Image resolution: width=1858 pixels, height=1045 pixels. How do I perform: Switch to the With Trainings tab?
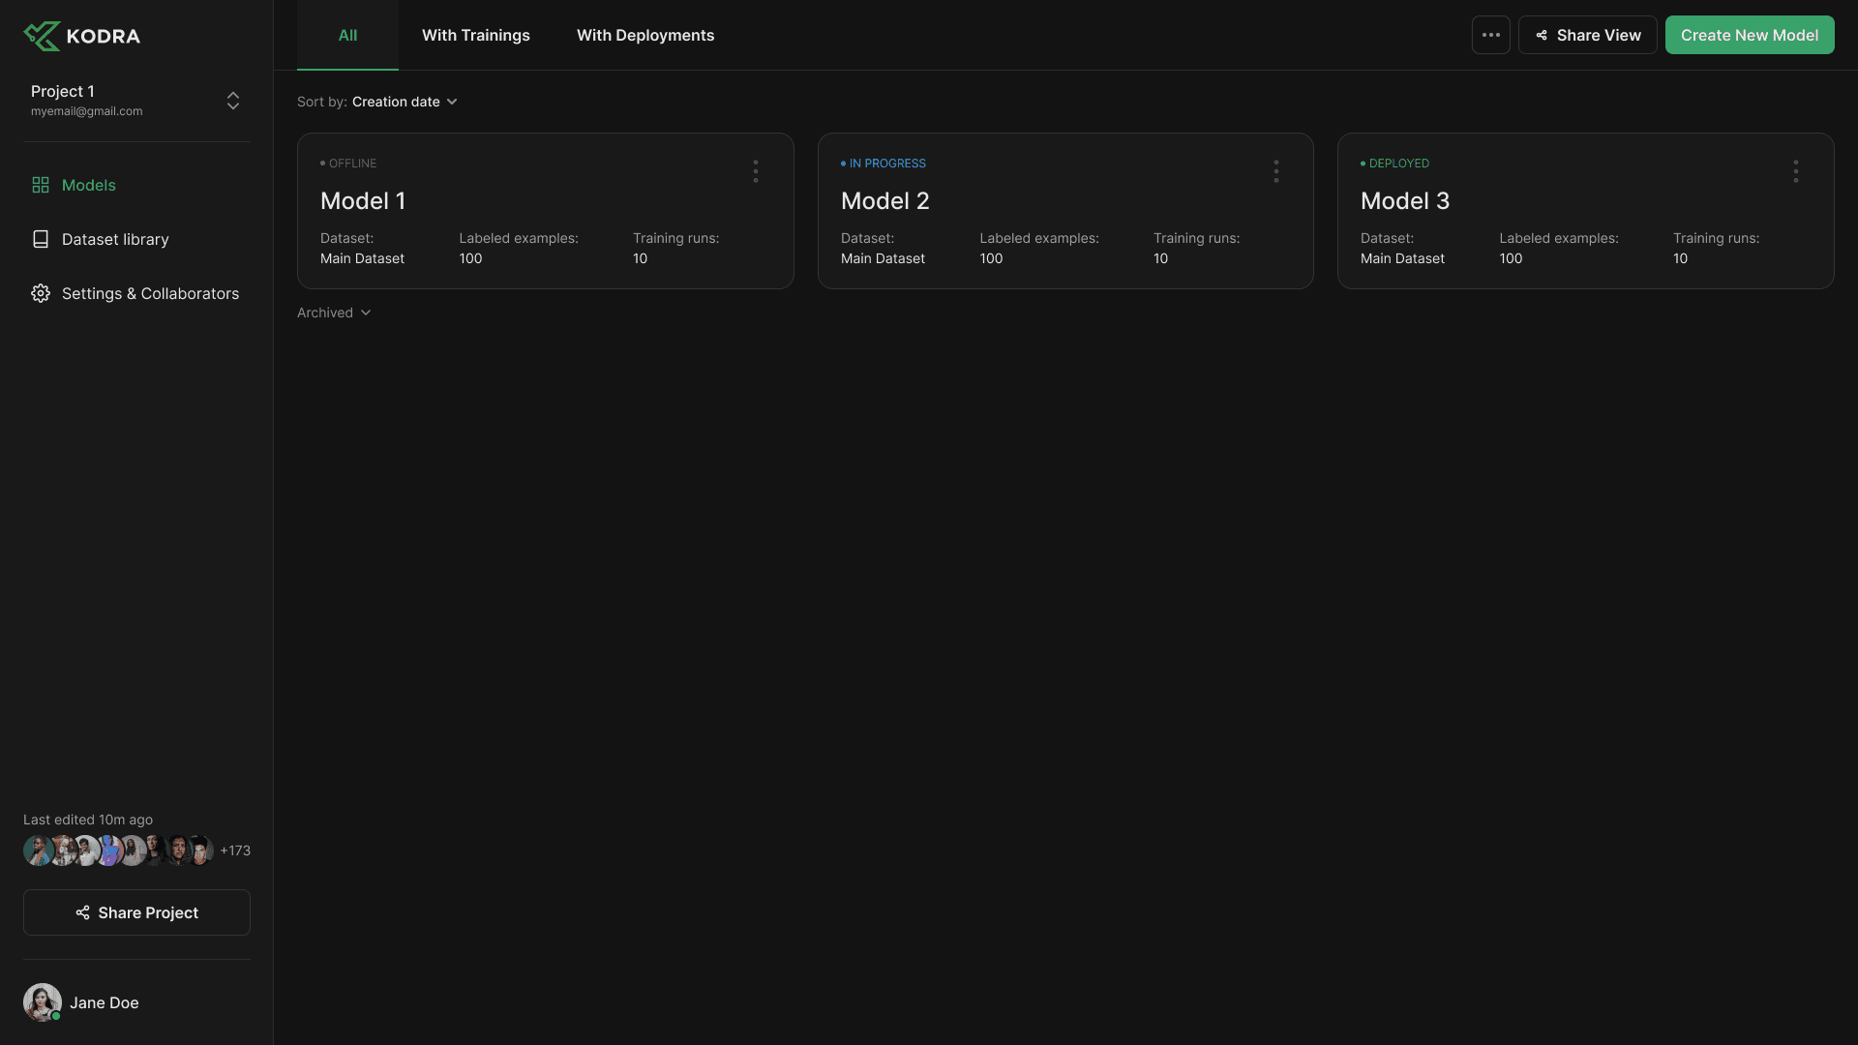click(476, 35)
